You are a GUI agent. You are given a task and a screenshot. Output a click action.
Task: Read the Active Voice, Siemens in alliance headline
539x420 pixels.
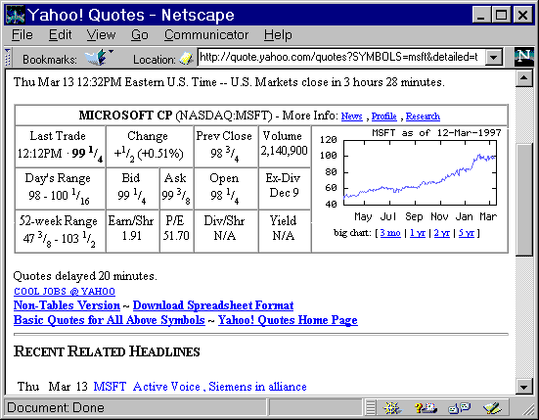pos(220,387)
